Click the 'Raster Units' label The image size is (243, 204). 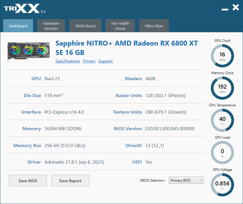[x=129, y=95]
